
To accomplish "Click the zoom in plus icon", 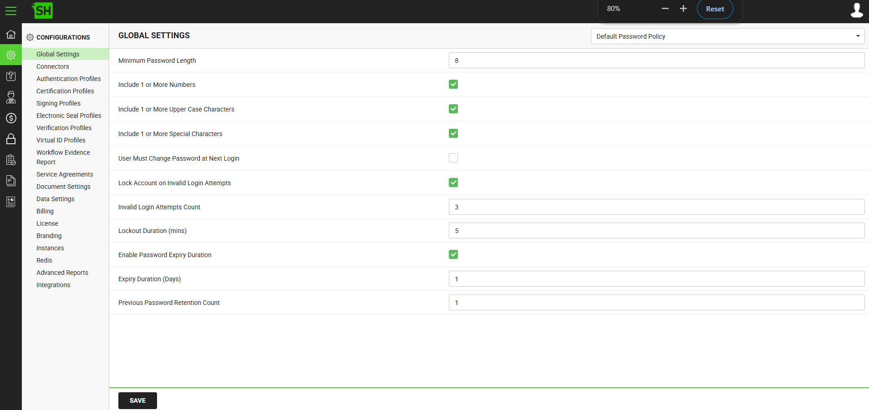I will [x=683, y=9].
